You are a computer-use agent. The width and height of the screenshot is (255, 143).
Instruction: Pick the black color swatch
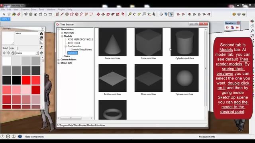pyautogui.click(x=16, y=80)
